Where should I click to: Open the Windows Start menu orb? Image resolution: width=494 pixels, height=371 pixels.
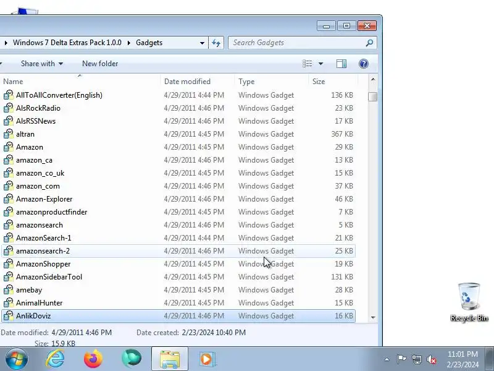click(x=17, y=359)
